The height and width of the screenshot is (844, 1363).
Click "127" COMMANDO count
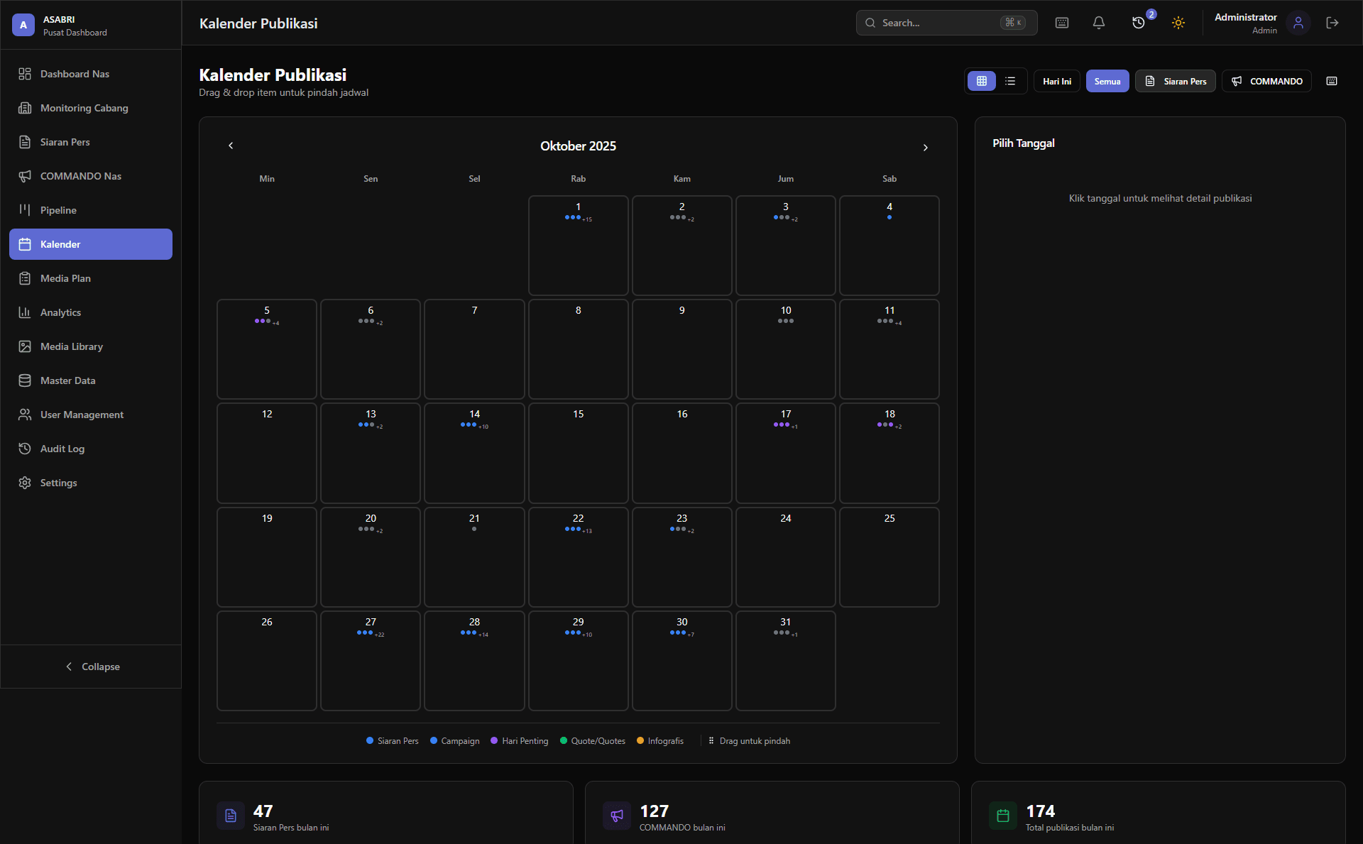655,811
